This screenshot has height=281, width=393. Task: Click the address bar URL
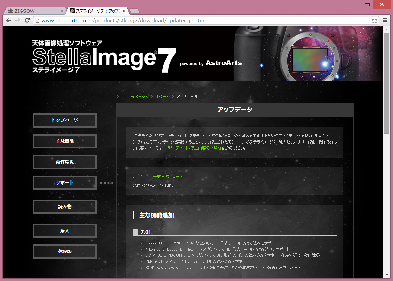point(124,21)
